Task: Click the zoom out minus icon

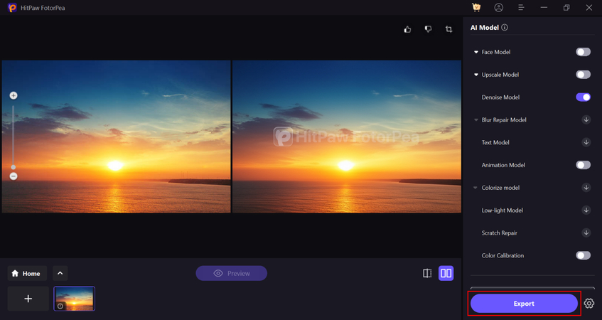Action: pyautogui.click(x=14, y=176)
